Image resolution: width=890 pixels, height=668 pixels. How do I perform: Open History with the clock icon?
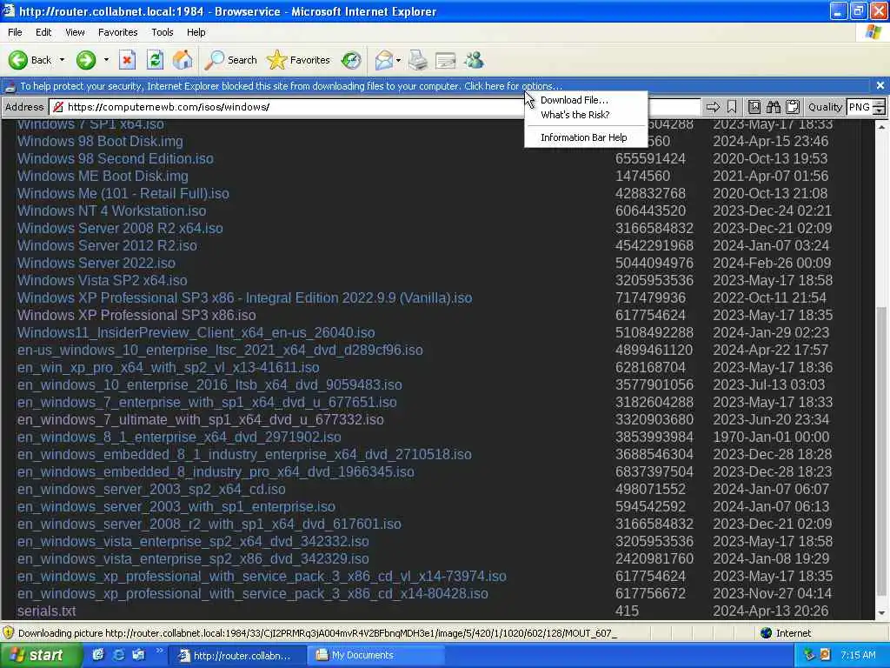pos(351,60)
